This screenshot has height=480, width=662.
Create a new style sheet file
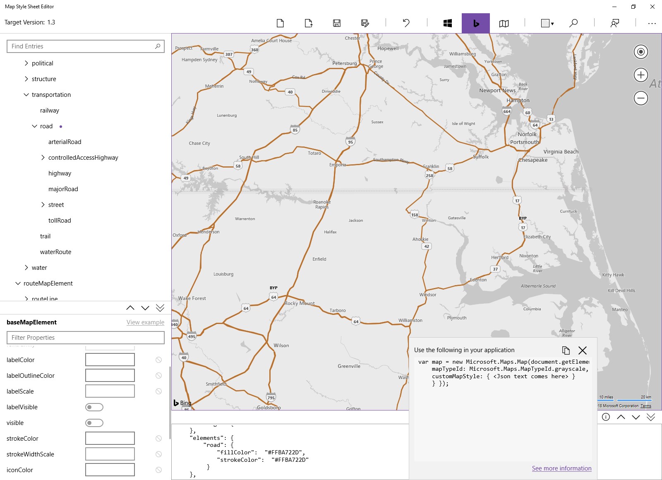pos(280,23)
